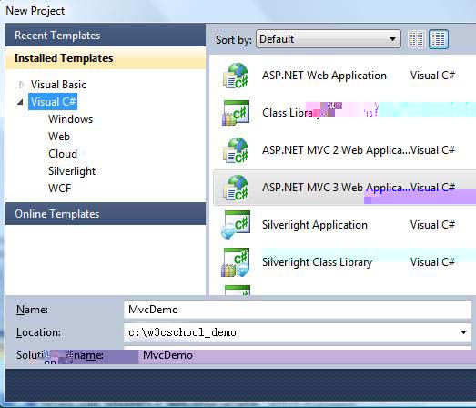Click the Name field containing MvcDemo
476x408 pixels.
point(298,310)
